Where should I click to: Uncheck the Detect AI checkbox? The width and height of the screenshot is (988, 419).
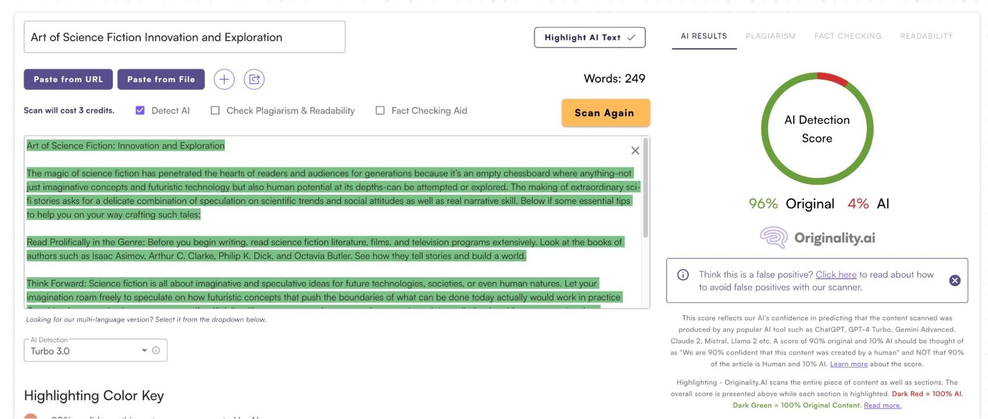point(140,110)
